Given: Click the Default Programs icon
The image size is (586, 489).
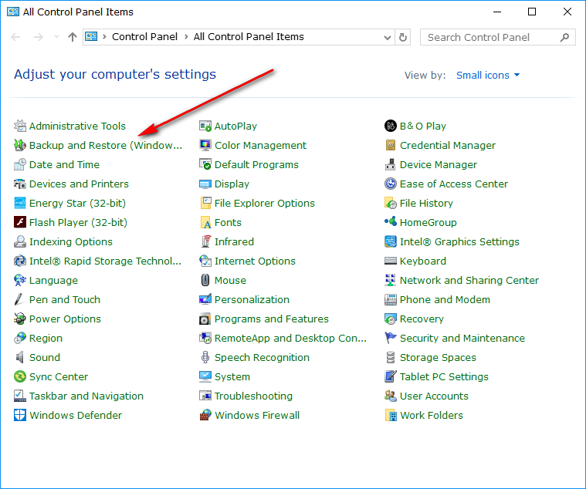Looking at the screenshot, I should pos(205,164).
